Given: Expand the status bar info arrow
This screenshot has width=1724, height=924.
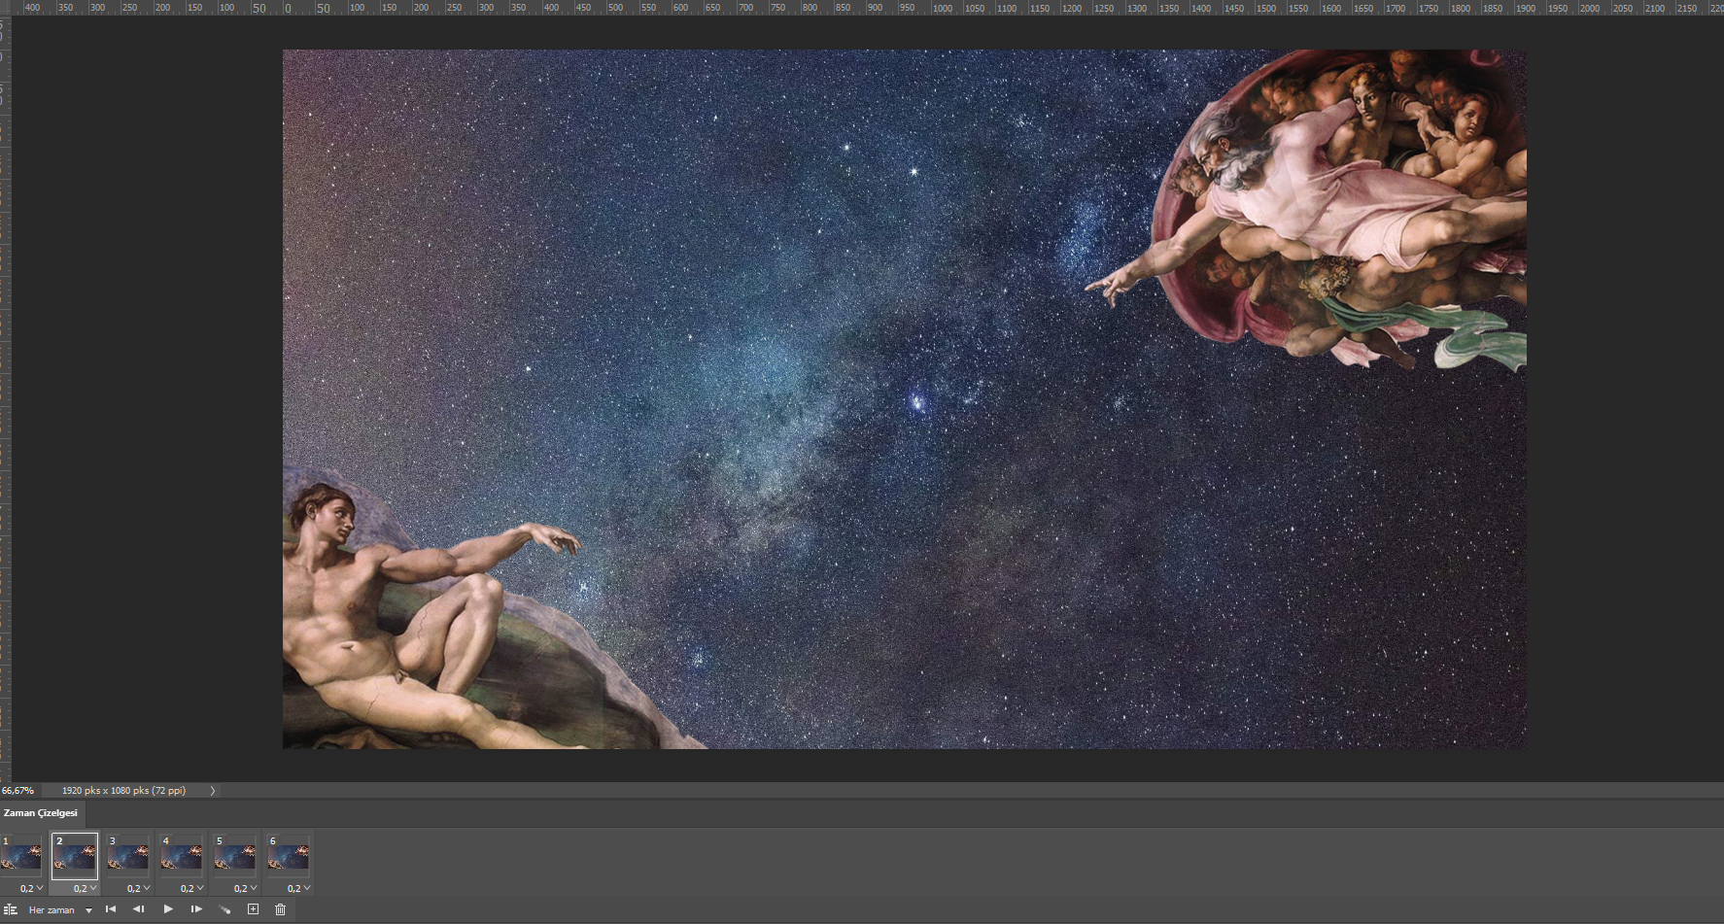Looking at the screenshot, I should (x=213, y=791).
